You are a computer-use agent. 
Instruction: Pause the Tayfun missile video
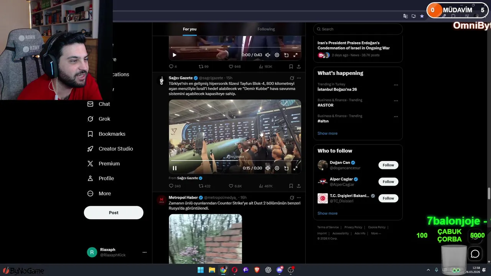click(175, 168)
